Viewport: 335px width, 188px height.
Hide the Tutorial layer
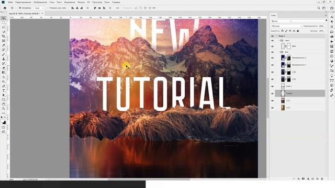coord(272,93)
